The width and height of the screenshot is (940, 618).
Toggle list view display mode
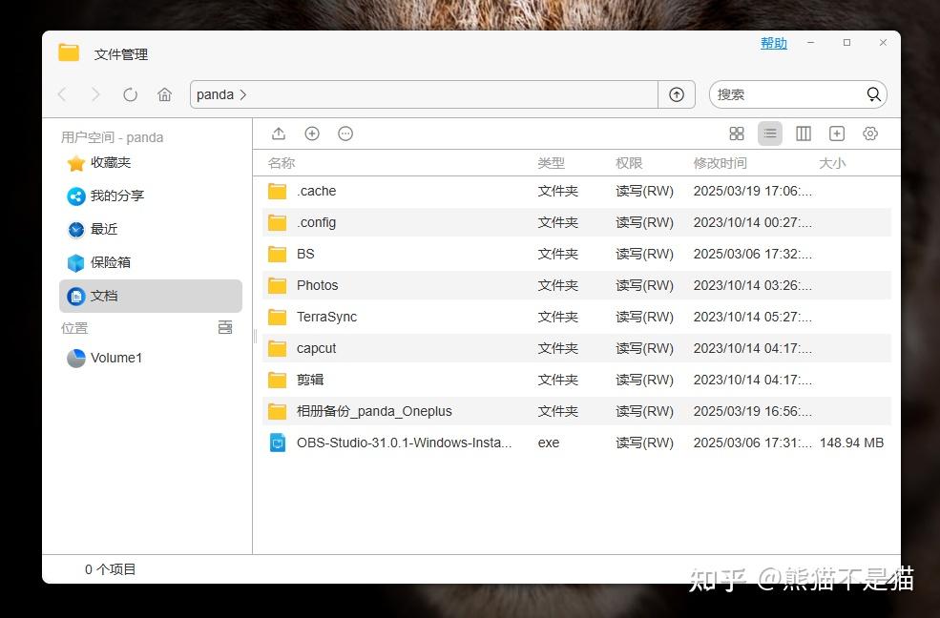[769, 134]
